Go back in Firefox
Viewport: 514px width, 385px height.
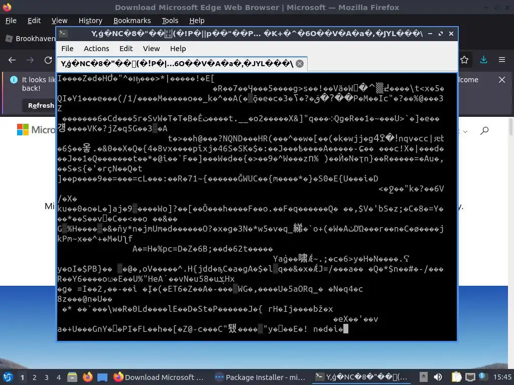pos(12,60)
